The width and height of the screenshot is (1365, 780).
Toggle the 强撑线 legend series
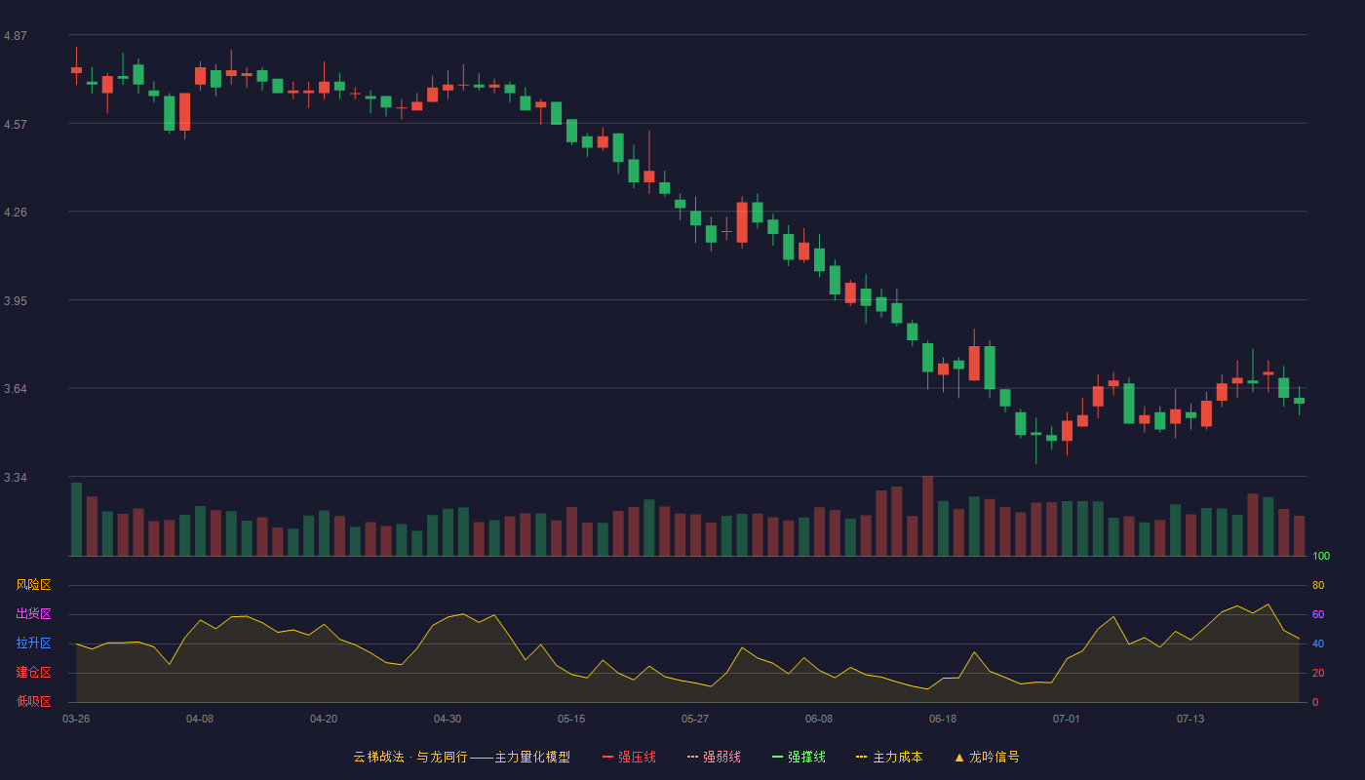799,757
